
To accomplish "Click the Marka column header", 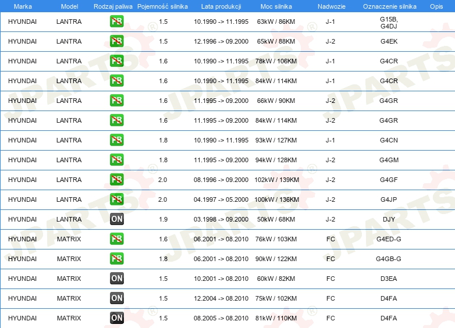I will 23,6.
